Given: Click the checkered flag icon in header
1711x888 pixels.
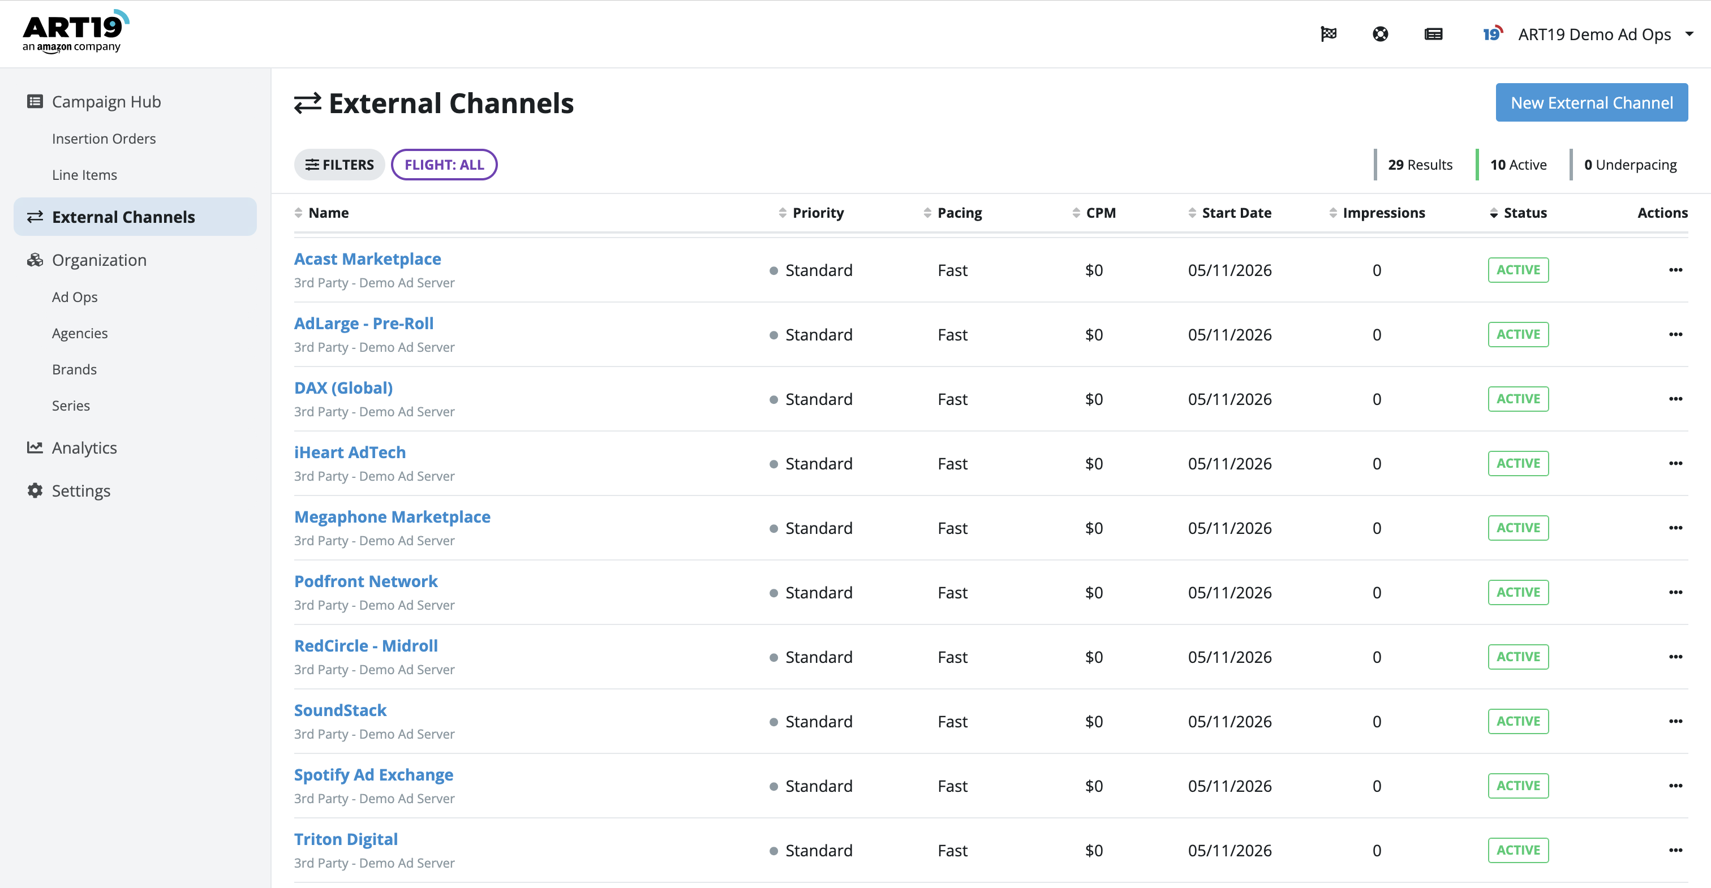Looking at the screenshot, I should click(1329, 34).
